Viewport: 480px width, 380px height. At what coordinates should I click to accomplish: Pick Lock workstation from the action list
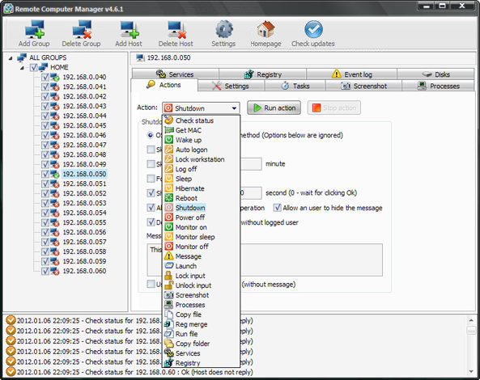click(x=200, y=159)
